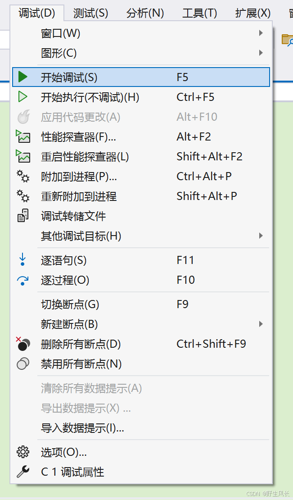Expand the 窗口(W) submenu arrow

[261, 33]
